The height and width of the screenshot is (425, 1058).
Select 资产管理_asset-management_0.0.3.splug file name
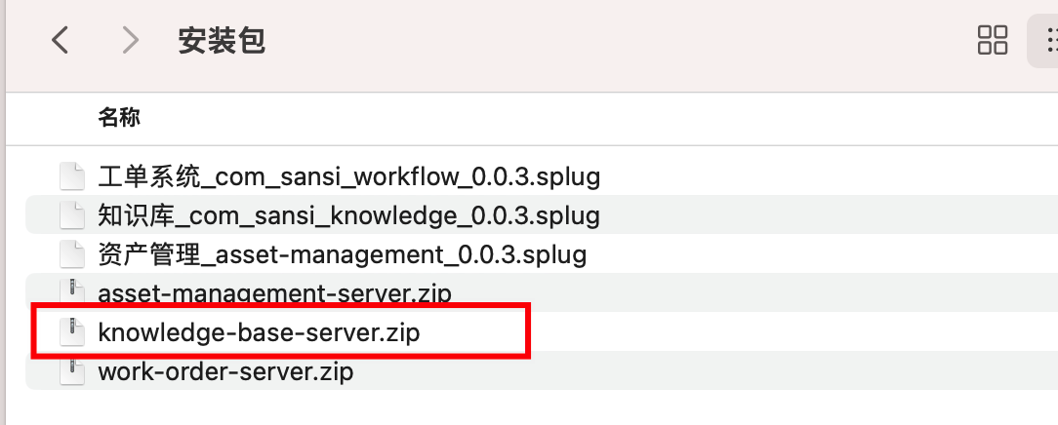[x=343, y=255]
